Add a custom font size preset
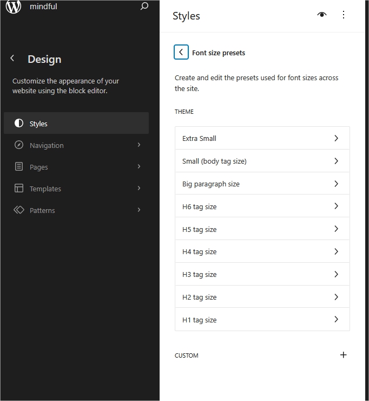The width and height of the screenshot is (369, 401). pyautogui.click(x=343, y=355)
